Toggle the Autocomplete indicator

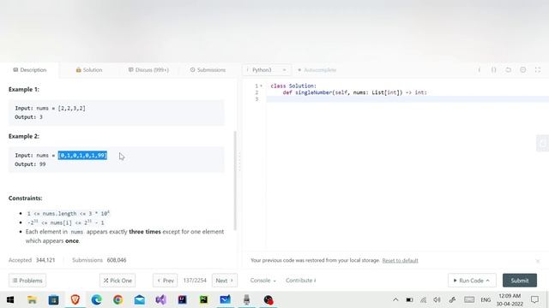tap(317, 70)
